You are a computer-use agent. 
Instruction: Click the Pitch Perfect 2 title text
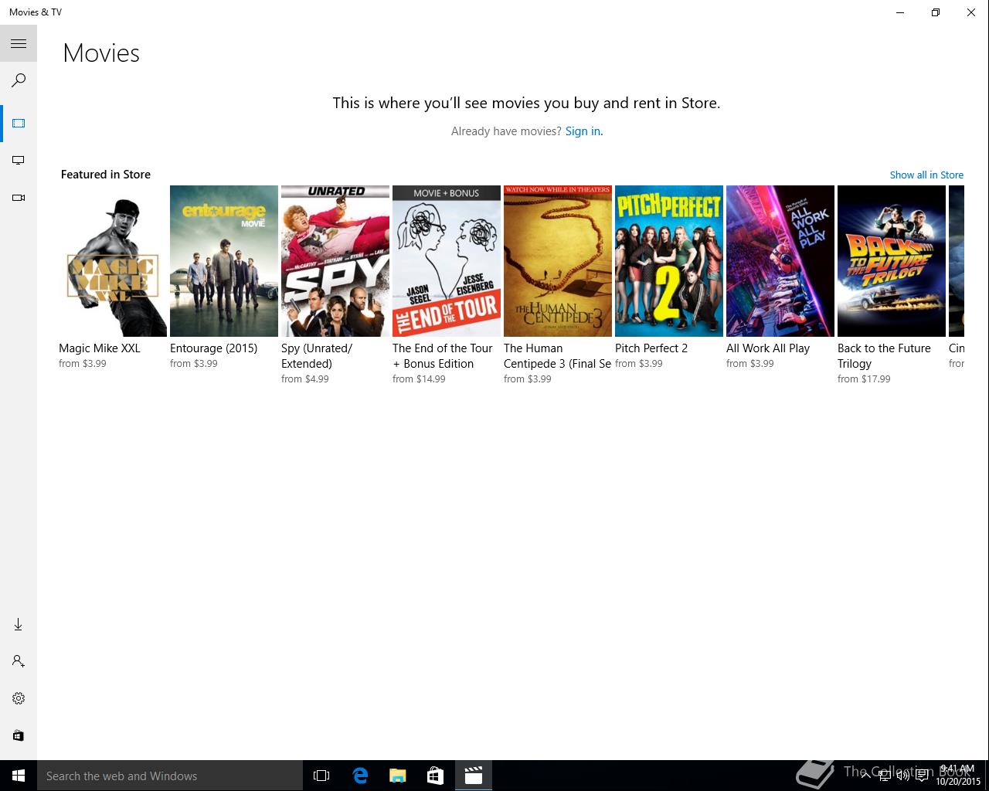tap(651, 348)
